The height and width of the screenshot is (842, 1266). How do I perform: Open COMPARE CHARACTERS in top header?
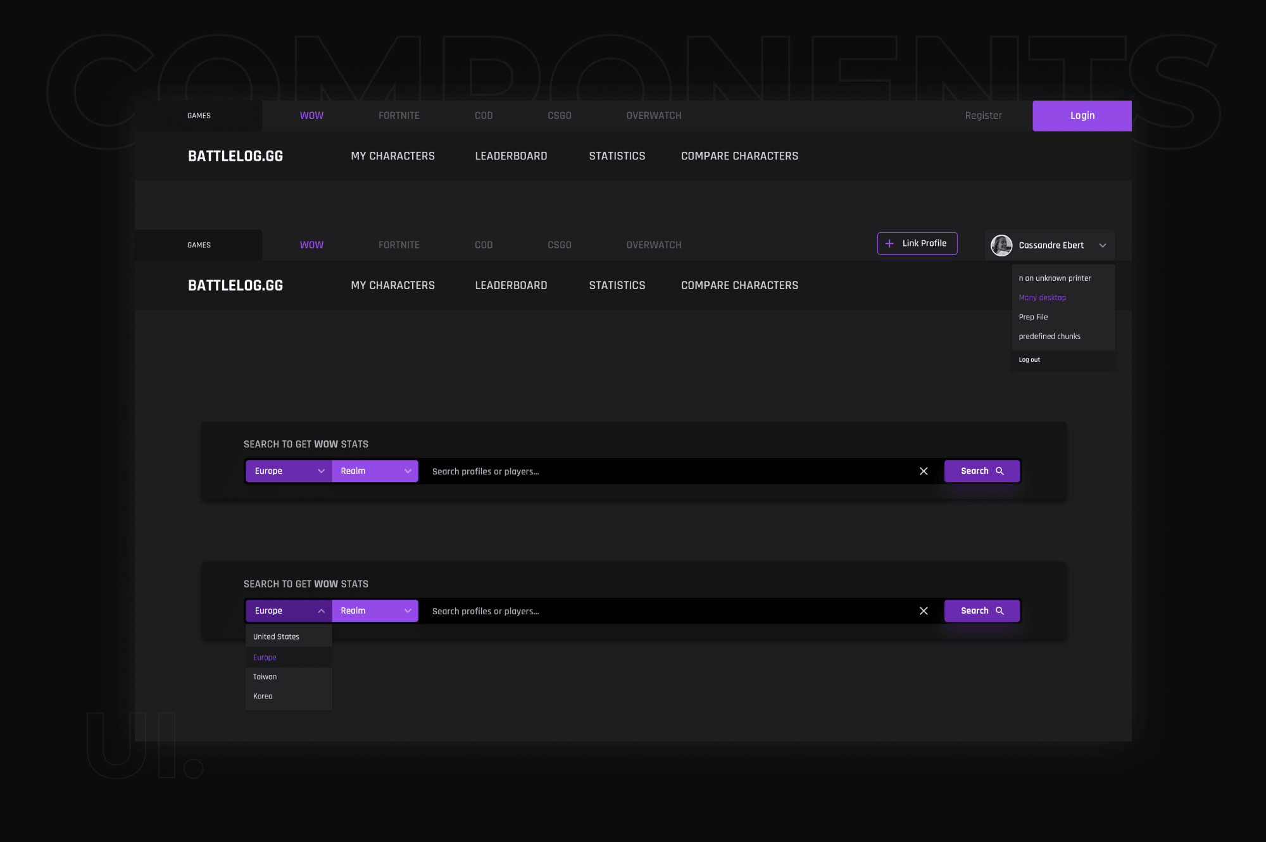click(x=739, y=156)
